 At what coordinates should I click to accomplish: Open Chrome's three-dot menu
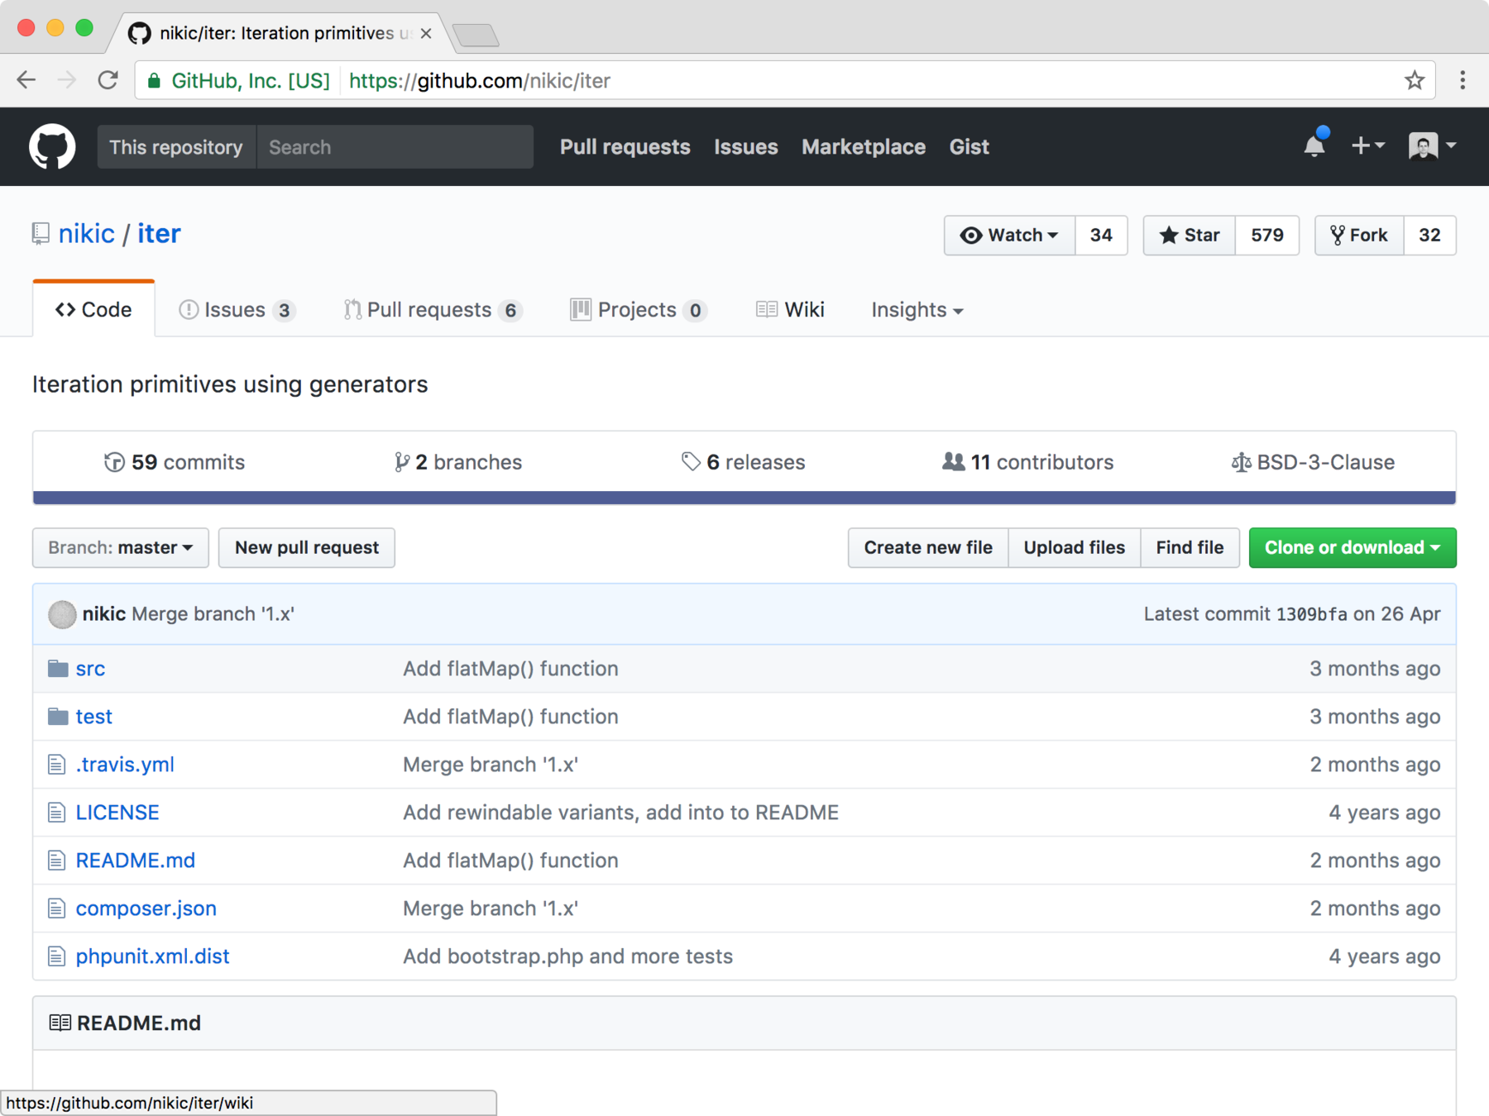click(1463, 80)
